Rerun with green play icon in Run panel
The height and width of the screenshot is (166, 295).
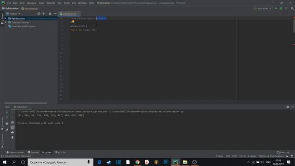tap(7, 112)
